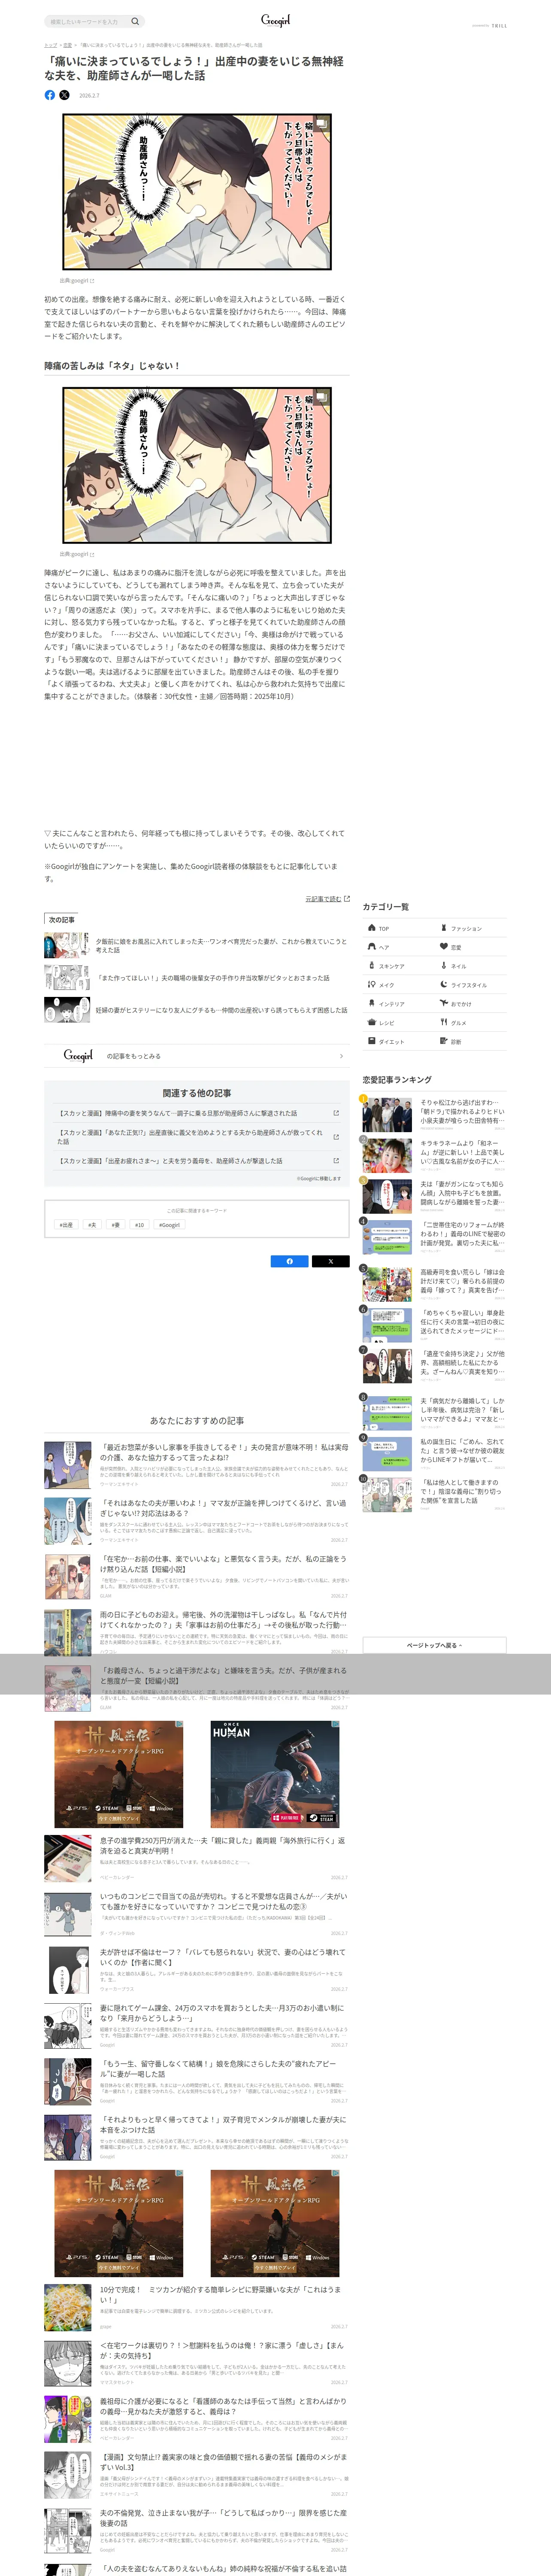Screen dimensions: 551x2576
Task: Select the #妻 keyword tag
Action: pos(115,1225)
